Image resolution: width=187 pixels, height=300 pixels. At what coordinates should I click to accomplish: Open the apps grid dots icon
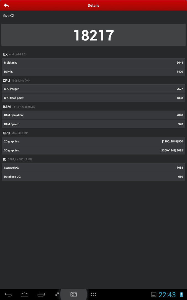coord(93,294)
